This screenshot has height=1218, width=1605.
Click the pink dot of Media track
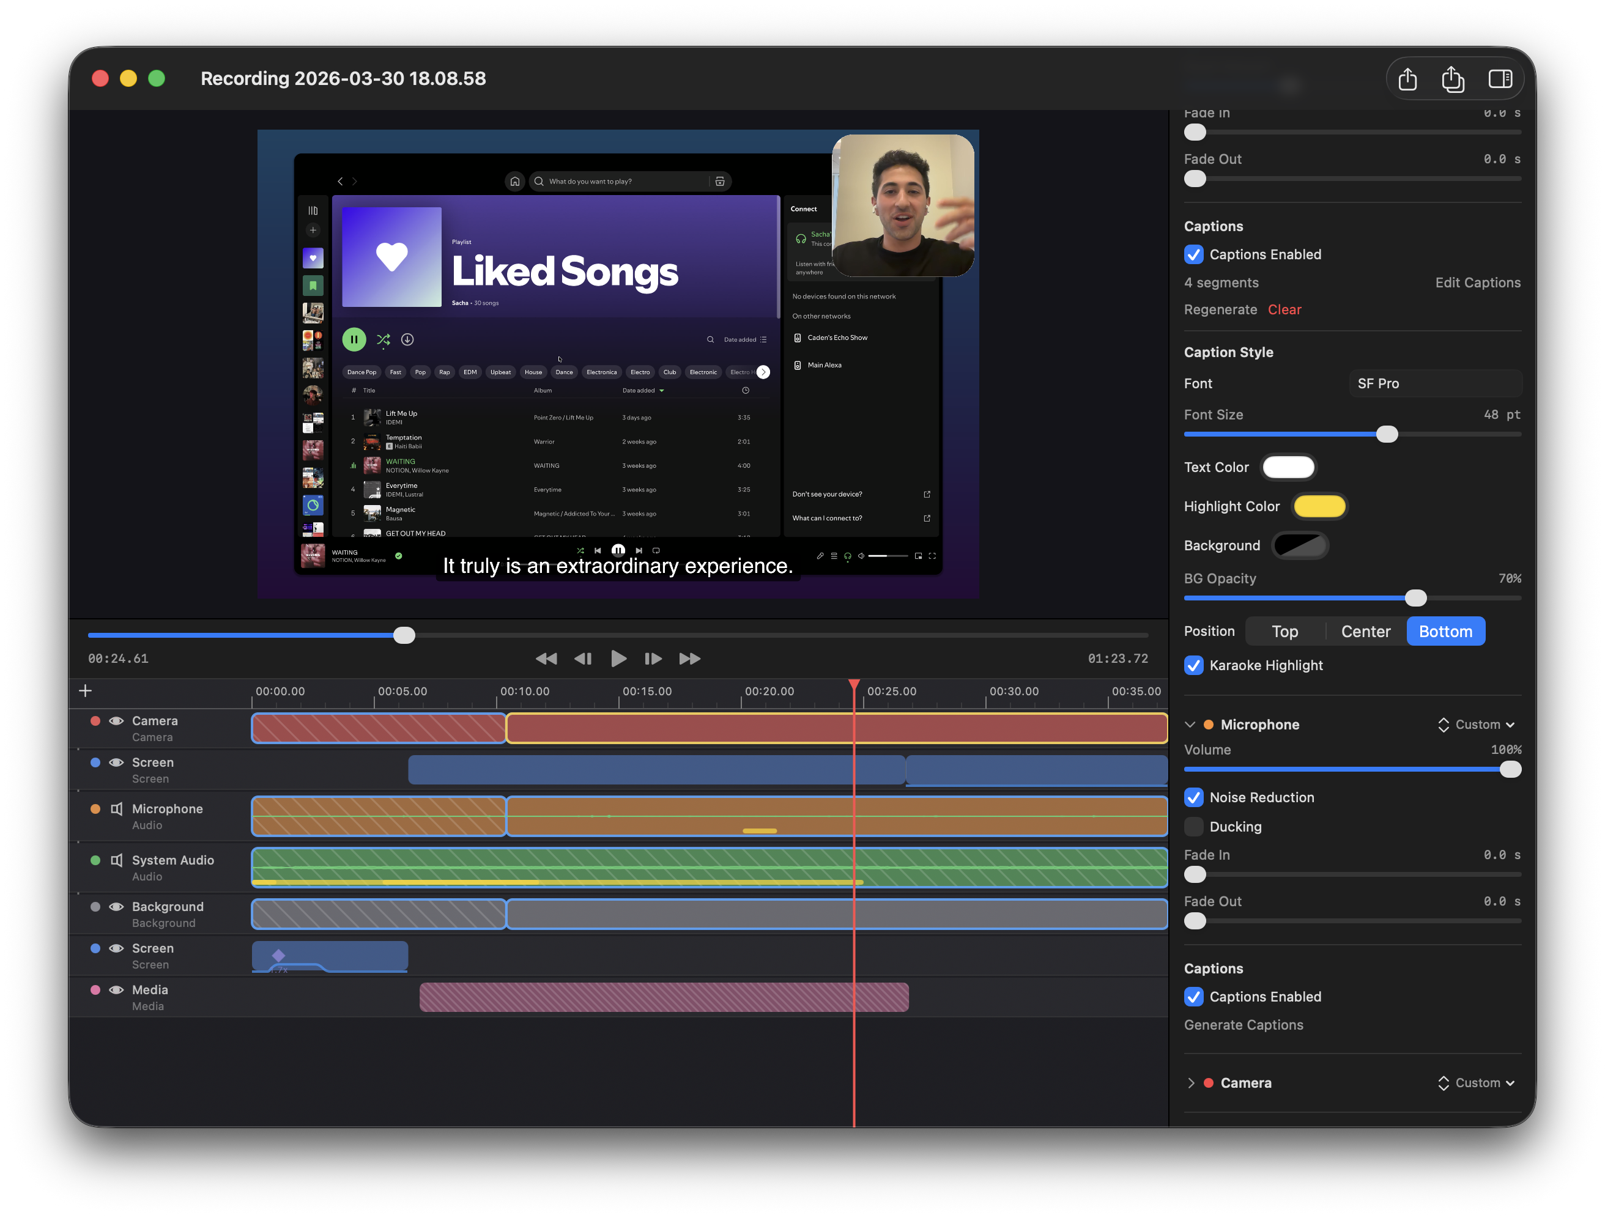coord(95,990)
